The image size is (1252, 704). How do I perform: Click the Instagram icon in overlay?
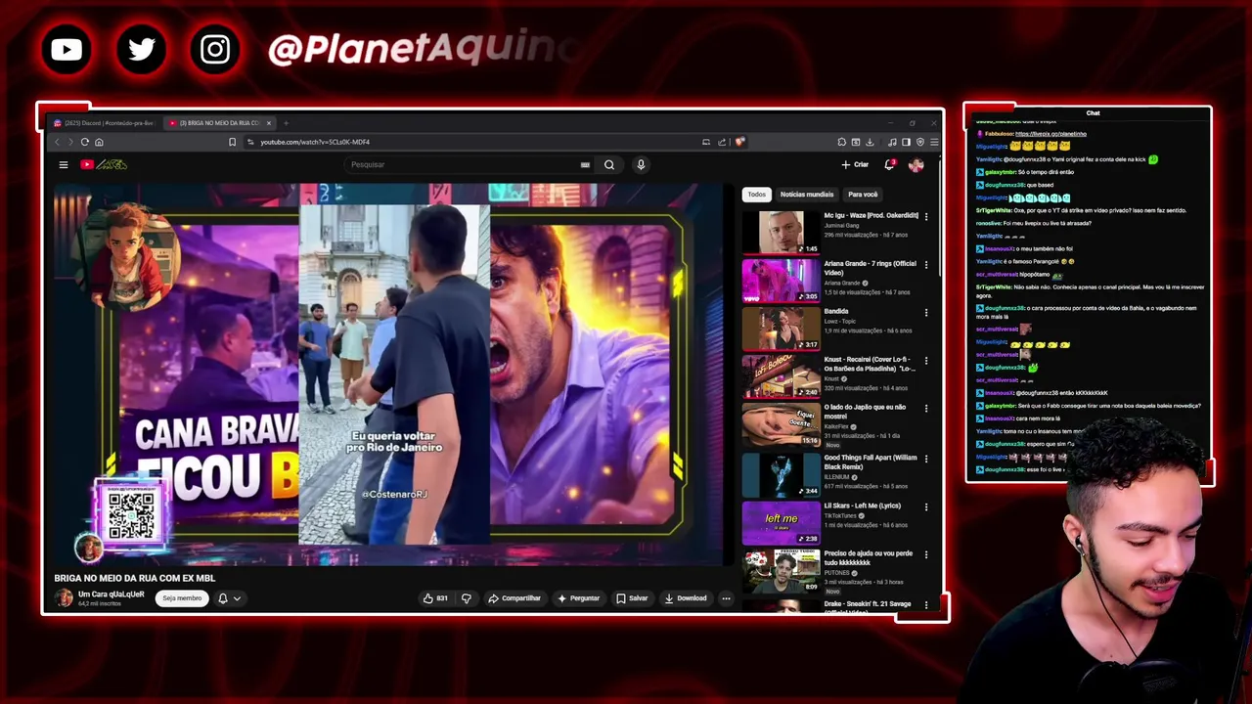[x=215, y=49]
